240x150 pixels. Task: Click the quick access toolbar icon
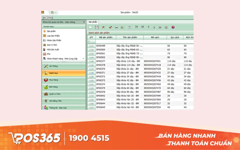coord(52,12)
